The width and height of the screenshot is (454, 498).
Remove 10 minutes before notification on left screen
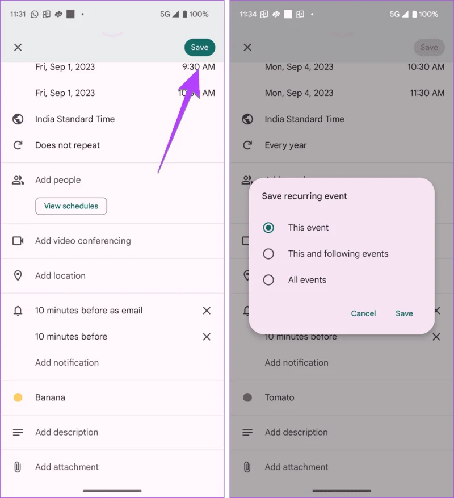207,337
